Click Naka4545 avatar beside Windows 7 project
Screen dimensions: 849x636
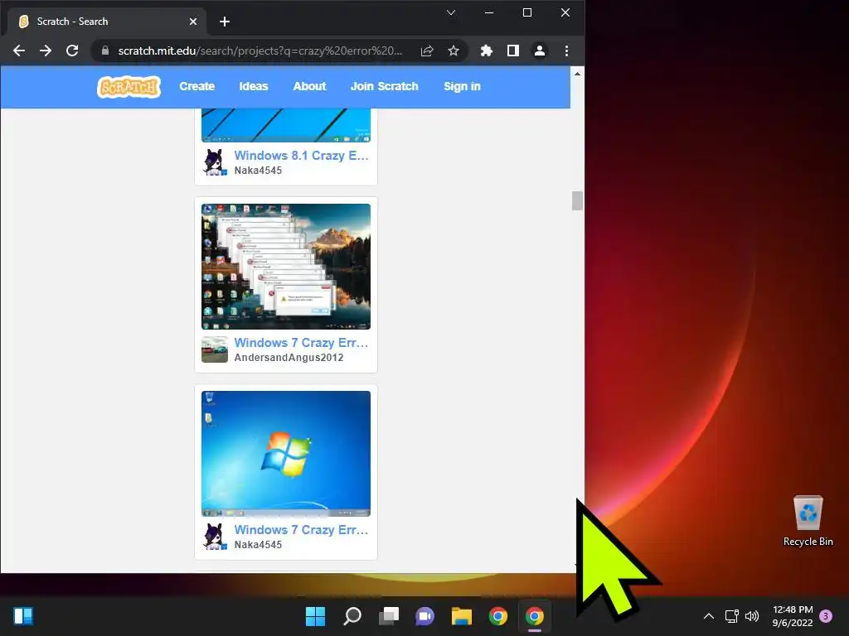point(215,537)
